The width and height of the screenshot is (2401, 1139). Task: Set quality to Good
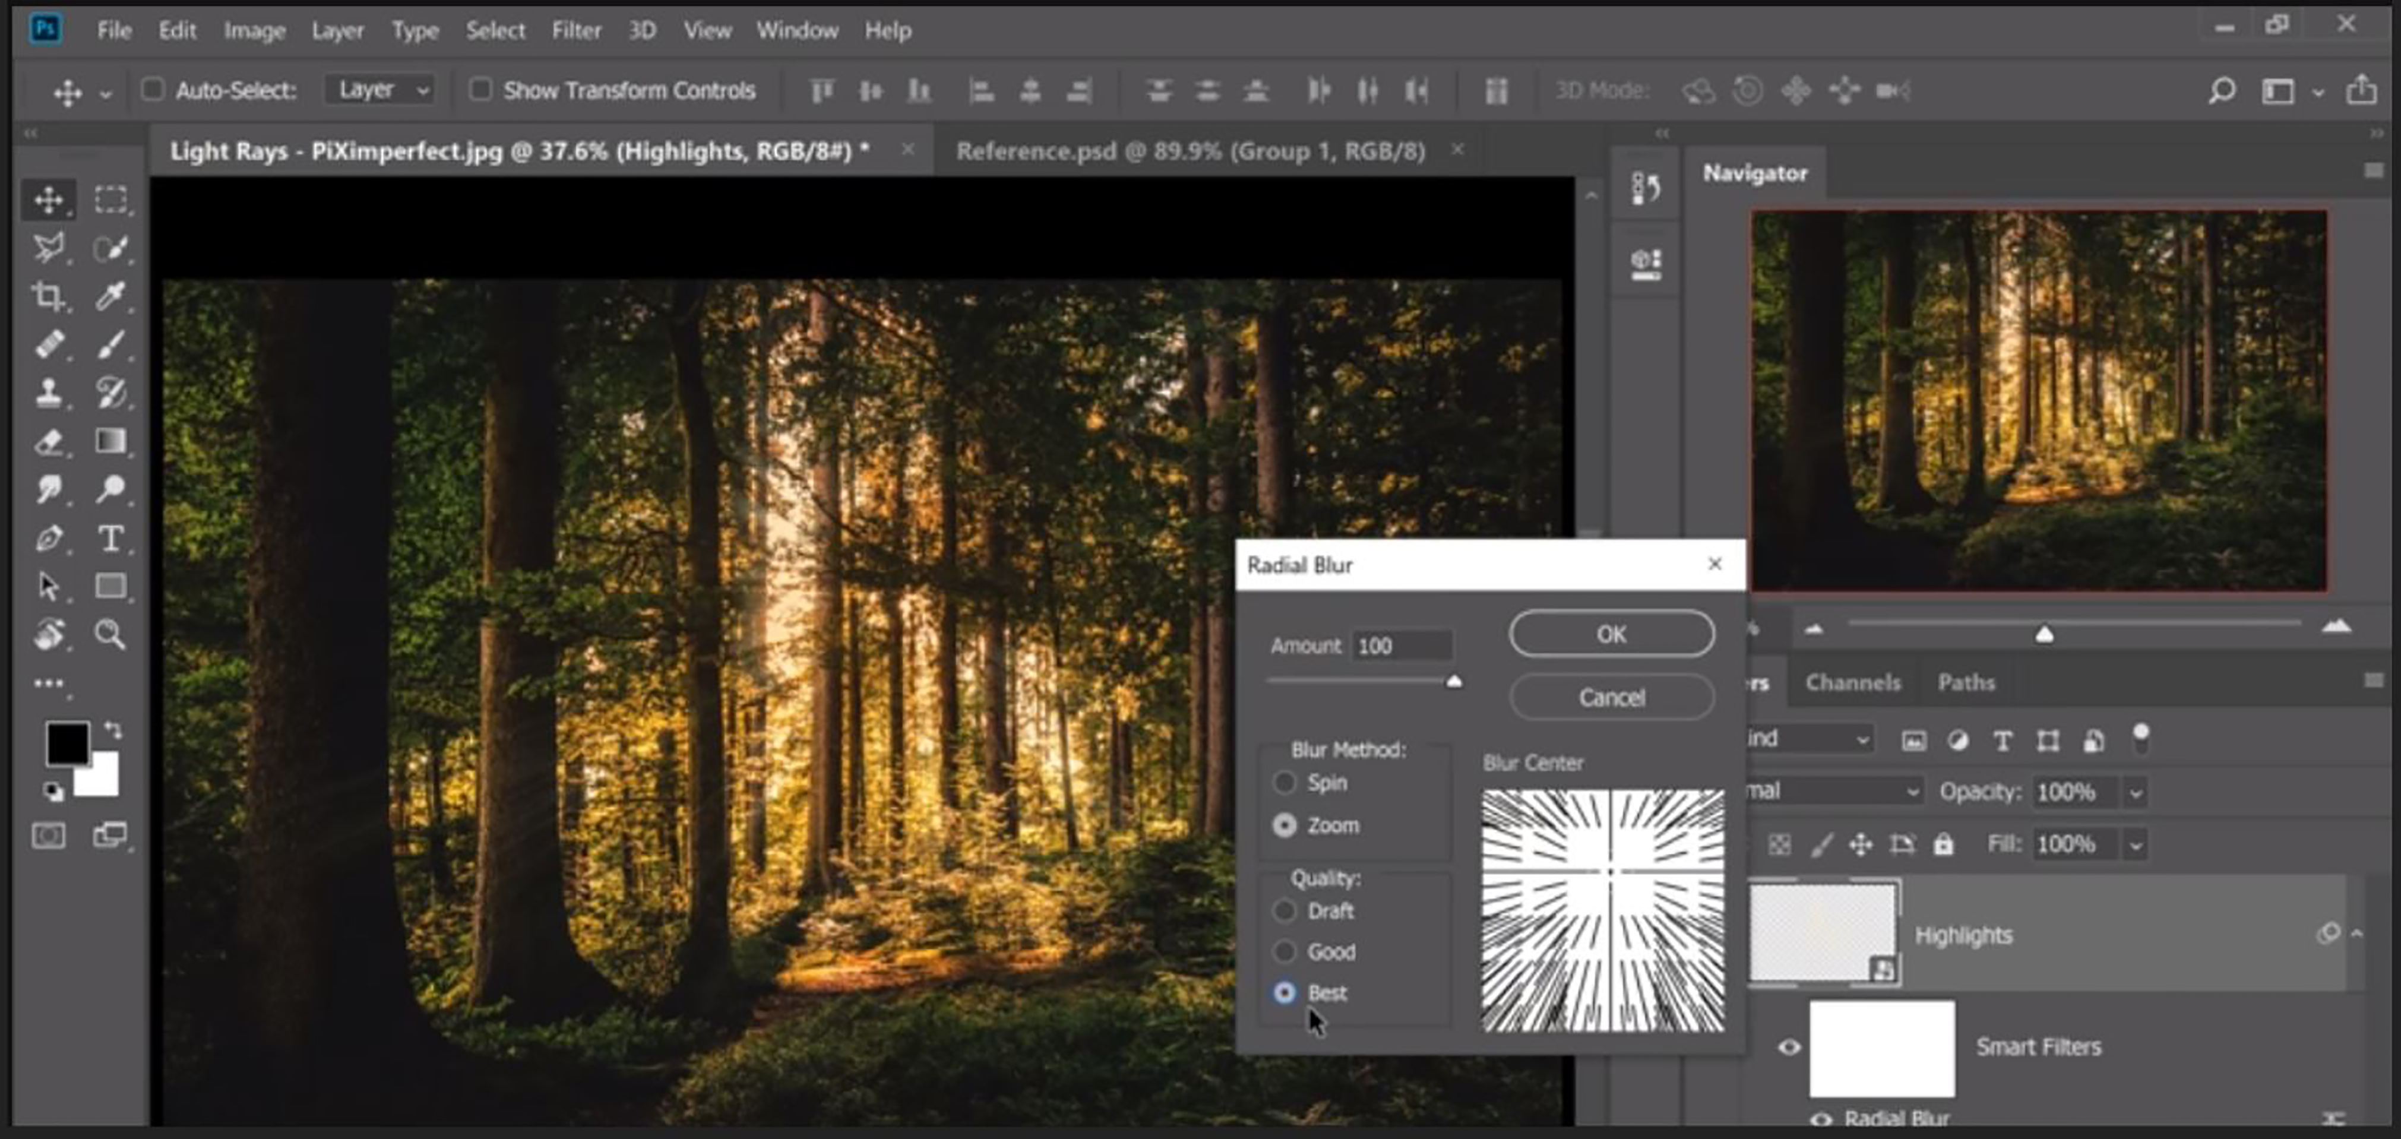pyautogui.click(x=1285, y=952)
